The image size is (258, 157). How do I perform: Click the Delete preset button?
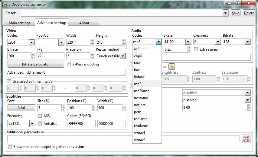click(249, 13)
